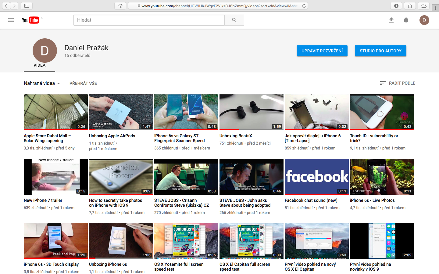Play the iPhone 6s vs Galaxy S7 thumbnail
The width and height of the screenshot is (439, 274).
[x=186, y=112]
